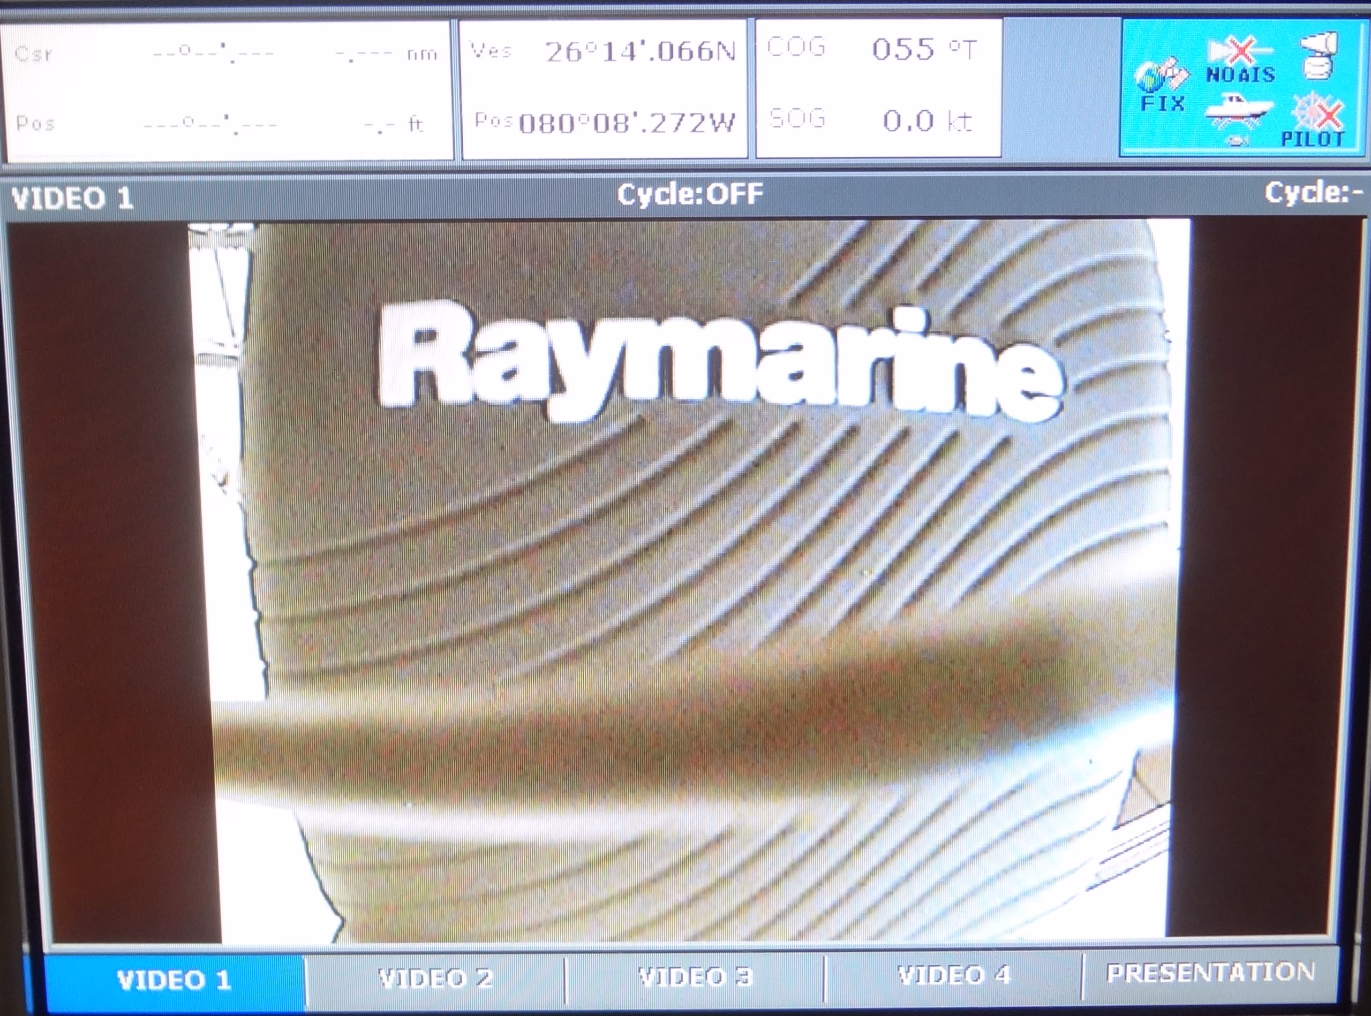Image resolution: width=1371 pixels, height=1016 pixels.
Task: Switch to the VIDEO 3 softkey
Action: point(695,977)
